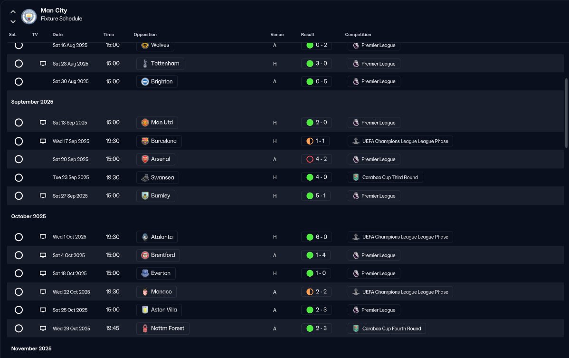The width and height of the screenshot is (569, 358).
Task: Sort by the Competition column header
Action: tap(358, 35)
